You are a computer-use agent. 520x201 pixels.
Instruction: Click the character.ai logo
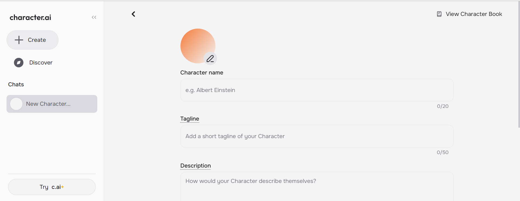pos(30,18)
